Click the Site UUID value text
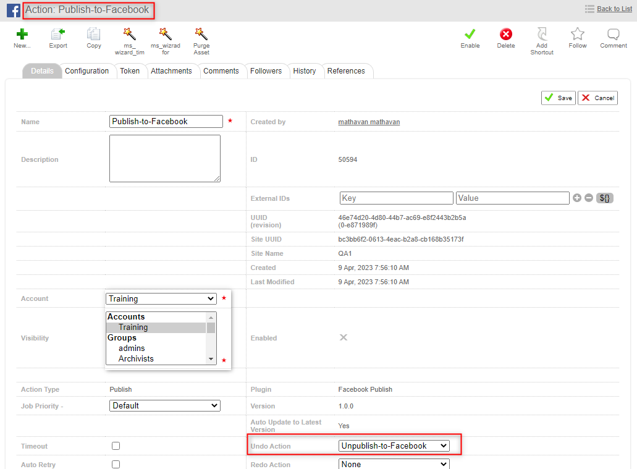The image size is (637, 469). [x=401, y=239]
